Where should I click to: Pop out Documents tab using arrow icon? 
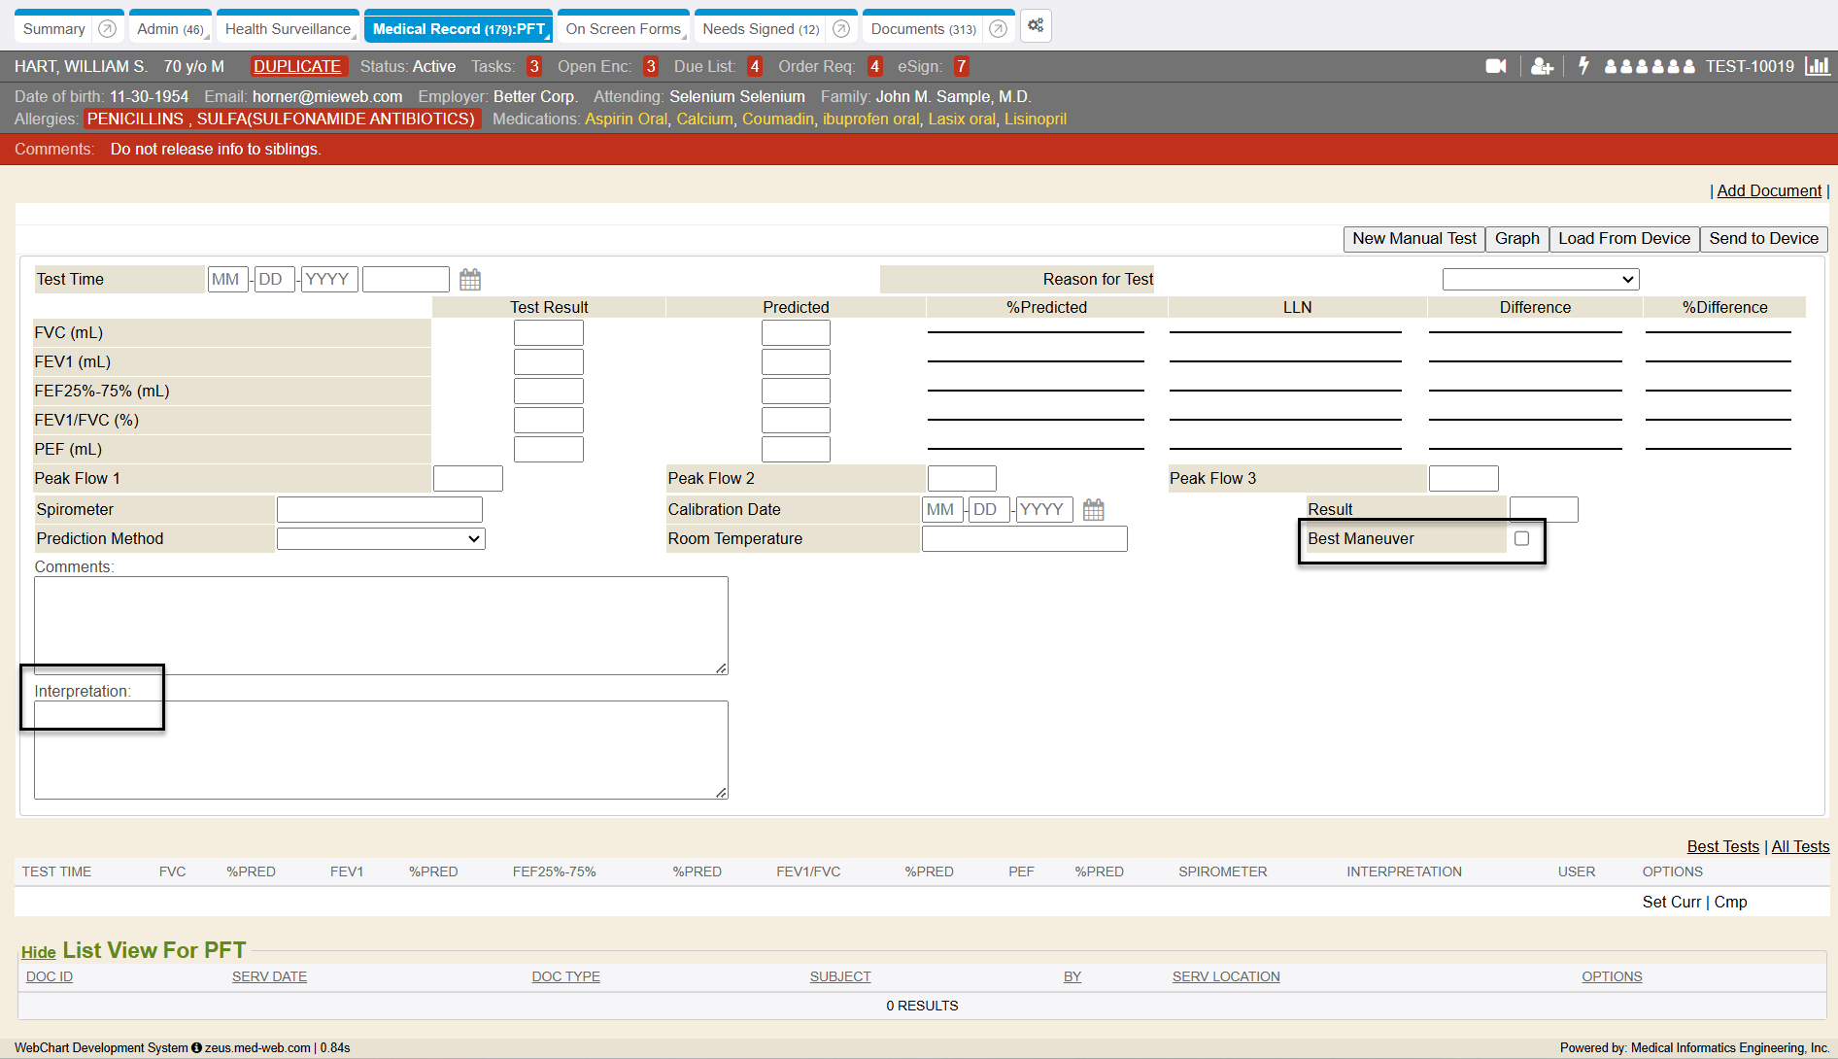click(x=998, y=29)
